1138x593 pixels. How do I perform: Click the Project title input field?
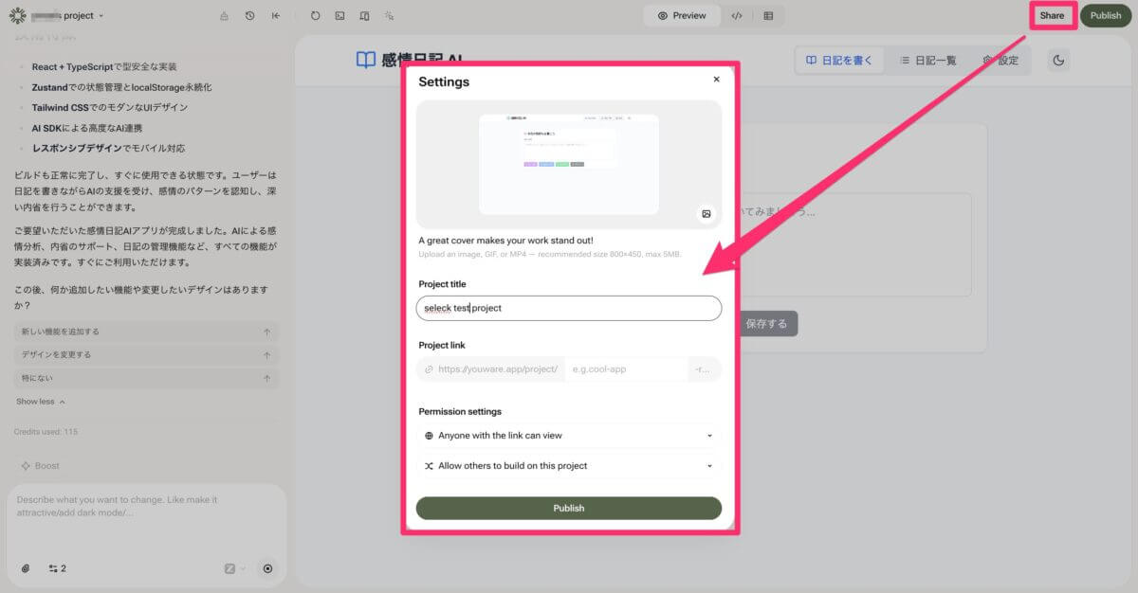click(568, 308)
